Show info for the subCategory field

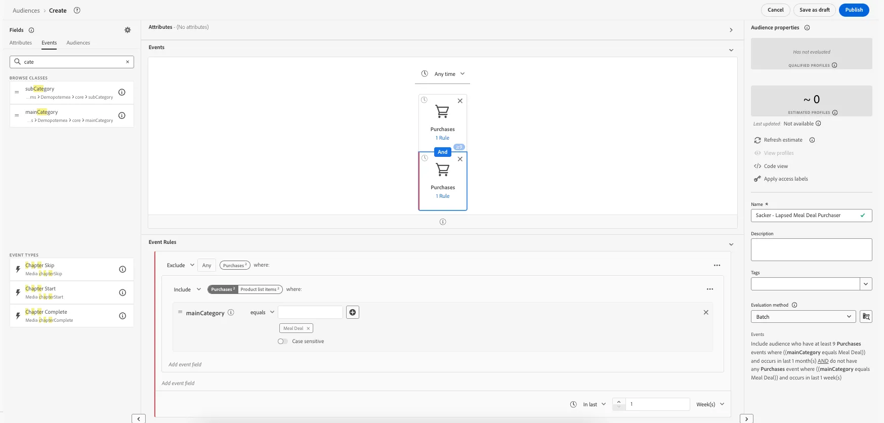[122, 92]
